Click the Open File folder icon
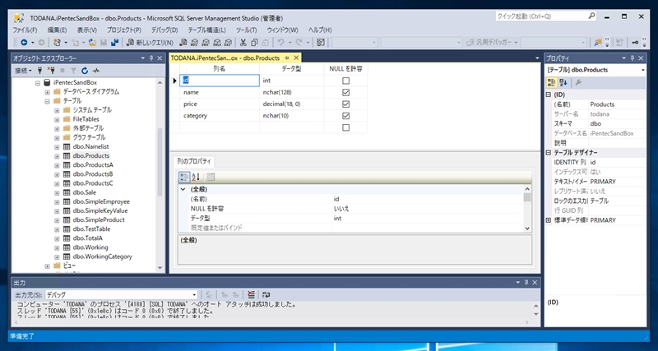The image size is (658, 351). pyautogui.click(x=92, y=43)
